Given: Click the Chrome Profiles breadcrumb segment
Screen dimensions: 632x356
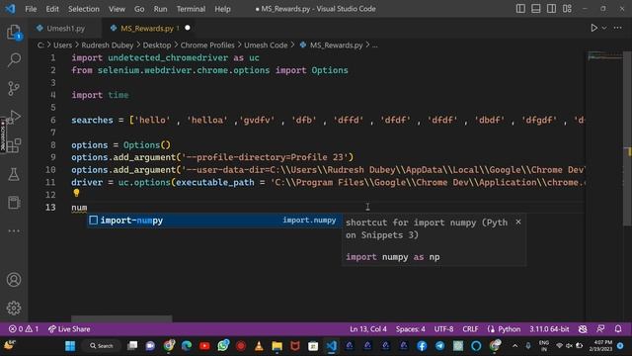Looking at the screenshot, I should pos(207,45).
